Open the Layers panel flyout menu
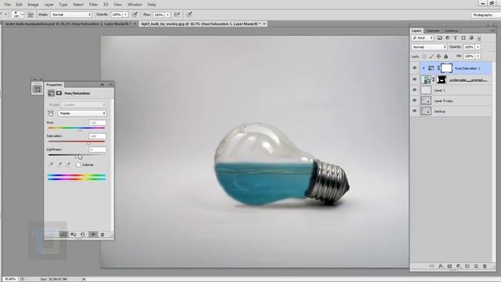 [492, 31]
